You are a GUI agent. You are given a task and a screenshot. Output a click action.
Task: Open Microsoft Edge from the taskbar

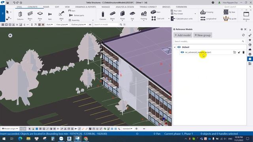(x=20, y=138)
